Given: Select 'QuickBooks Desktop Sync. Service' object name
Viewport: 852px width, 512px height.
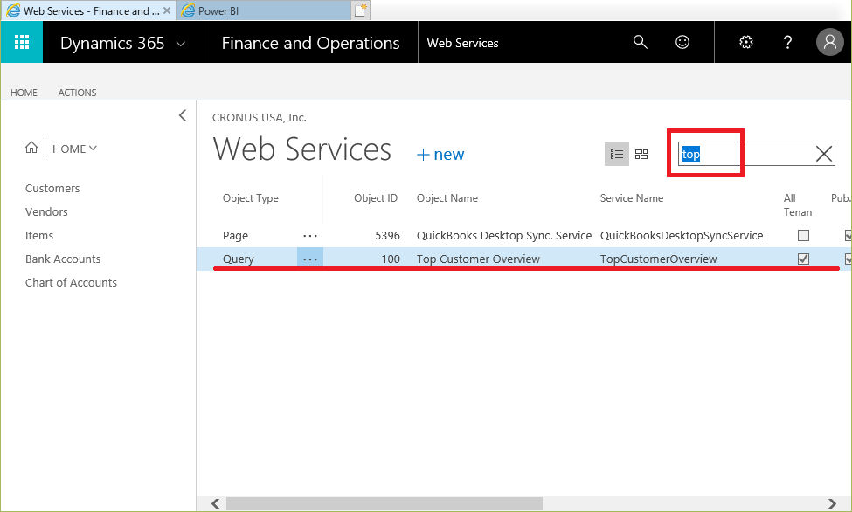Looking at the screenshot, I should (x=504, y=236).
